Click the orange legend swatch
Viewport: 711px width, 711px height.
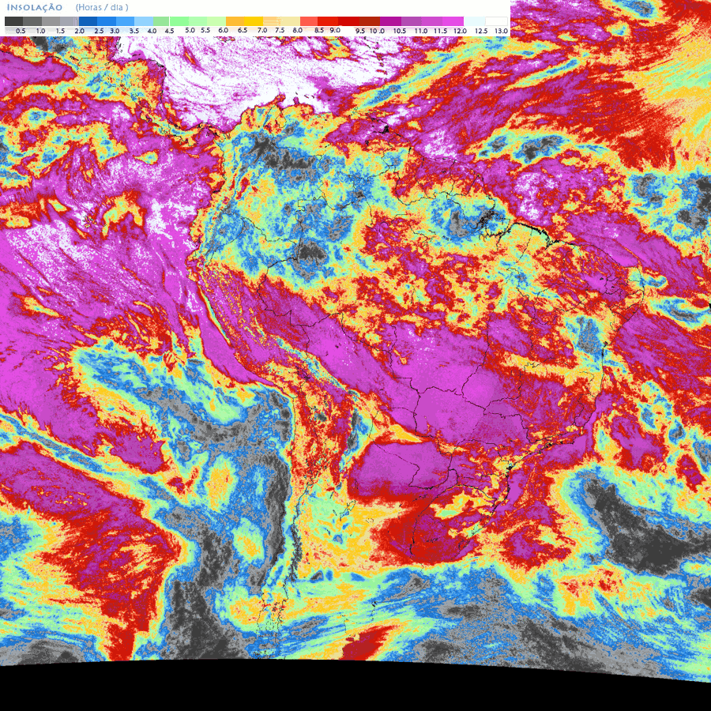[235, 21]
